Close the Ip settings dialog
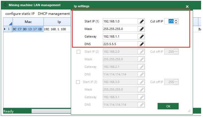 coord(187,6)
